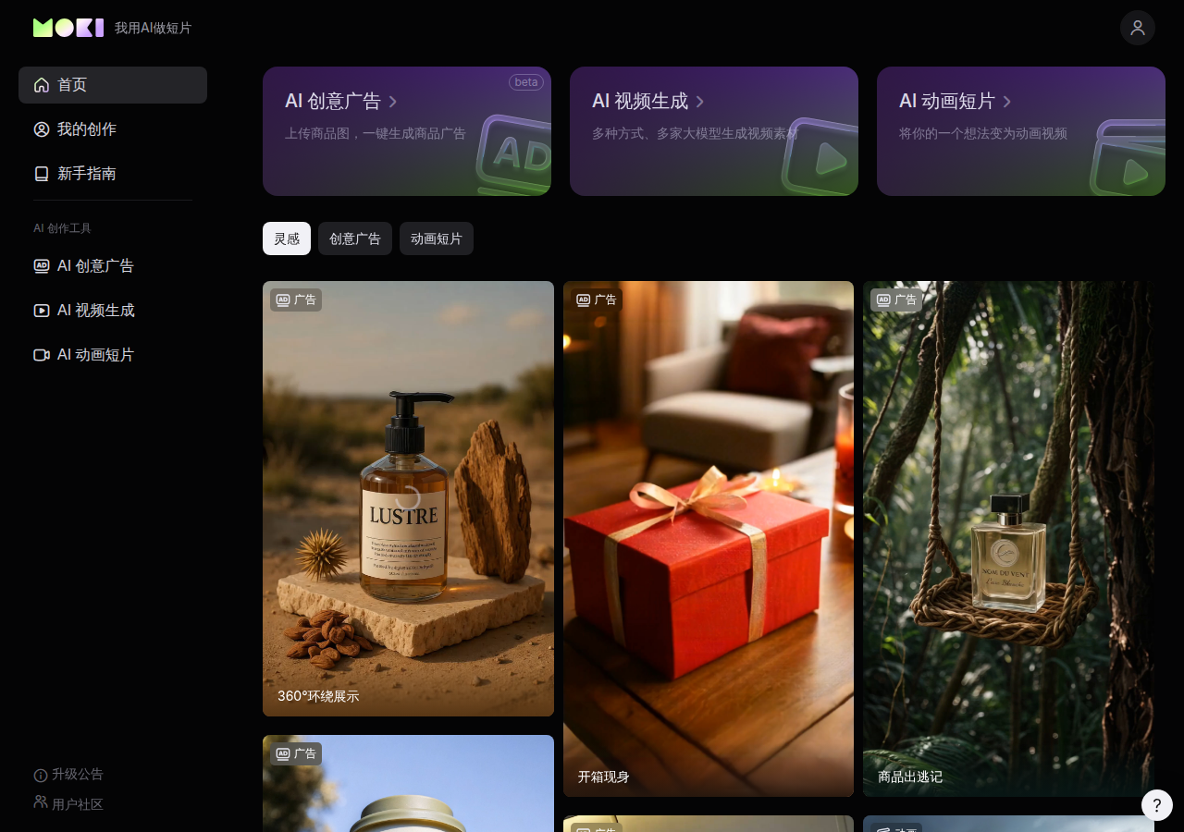
Task: Expand the chevron next to AI 动画短片 heading
Action: click(x=1007, y=102)
